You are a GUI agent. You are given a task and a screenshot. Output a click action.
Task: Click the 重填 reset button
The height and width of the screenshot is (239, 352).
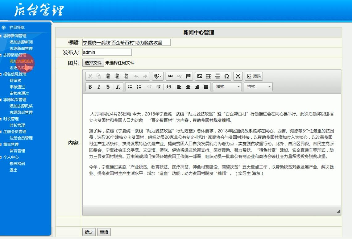(x=104, y=232)
